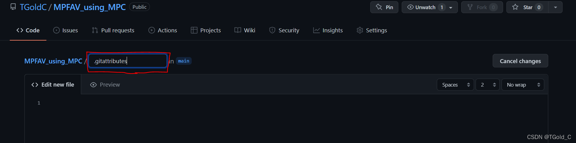
Task: Click the Edit new file brackets icon
Action: [35, 85]
